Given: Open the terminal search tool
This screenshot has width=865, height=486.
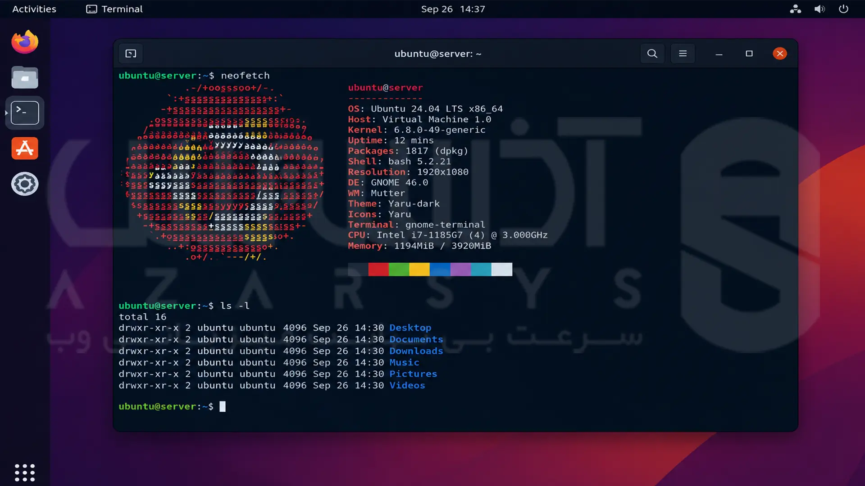Looking at the screenshot, I should [x=652, y=54].
